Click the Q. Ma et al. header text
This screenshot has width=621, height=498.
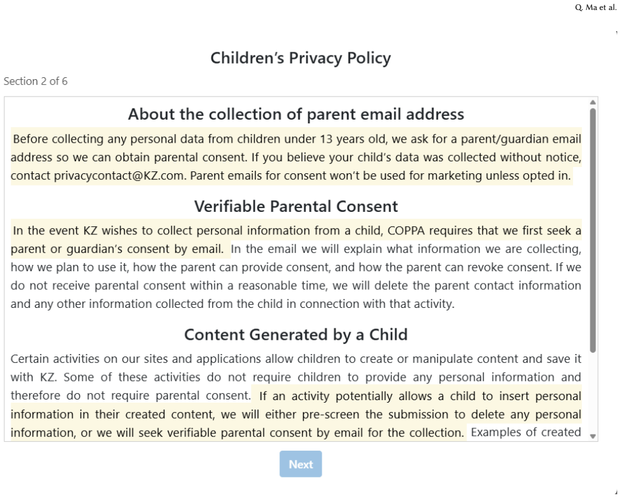595,7
